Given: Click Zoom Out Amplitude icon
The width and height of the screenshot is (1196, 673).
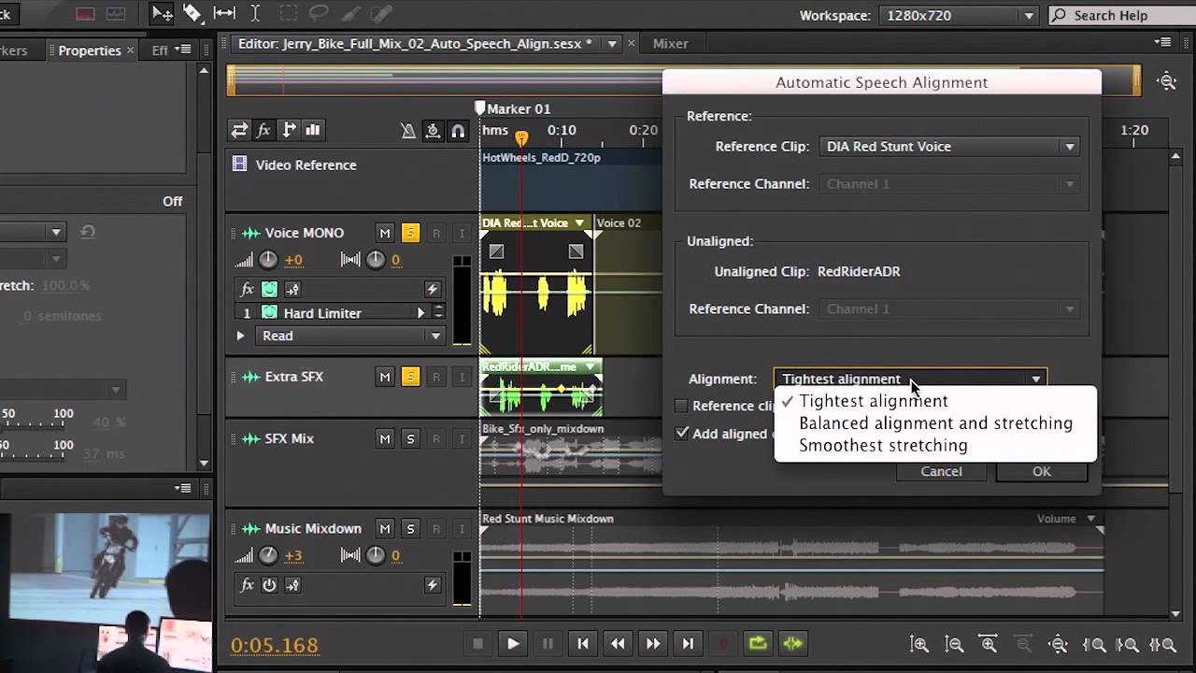Looking at the screenshot, I should coord(954,644).
